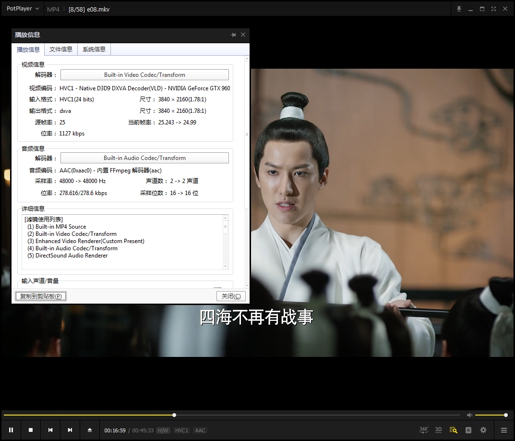
Task: Select '(3) Enhanced Video Renderer' line
Action: 86,241
